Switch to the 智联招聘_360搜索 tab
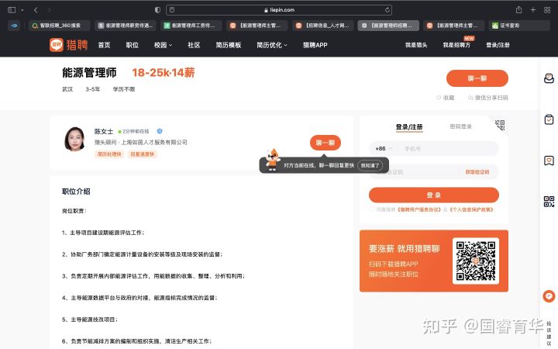558x349 pixels. (x=60, y=26)
